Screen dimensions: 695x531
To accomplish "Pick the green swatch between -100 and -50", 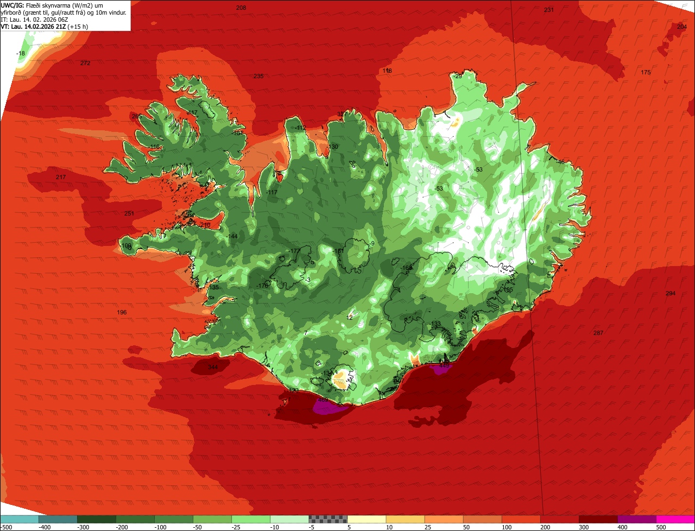I will [174, 519].
